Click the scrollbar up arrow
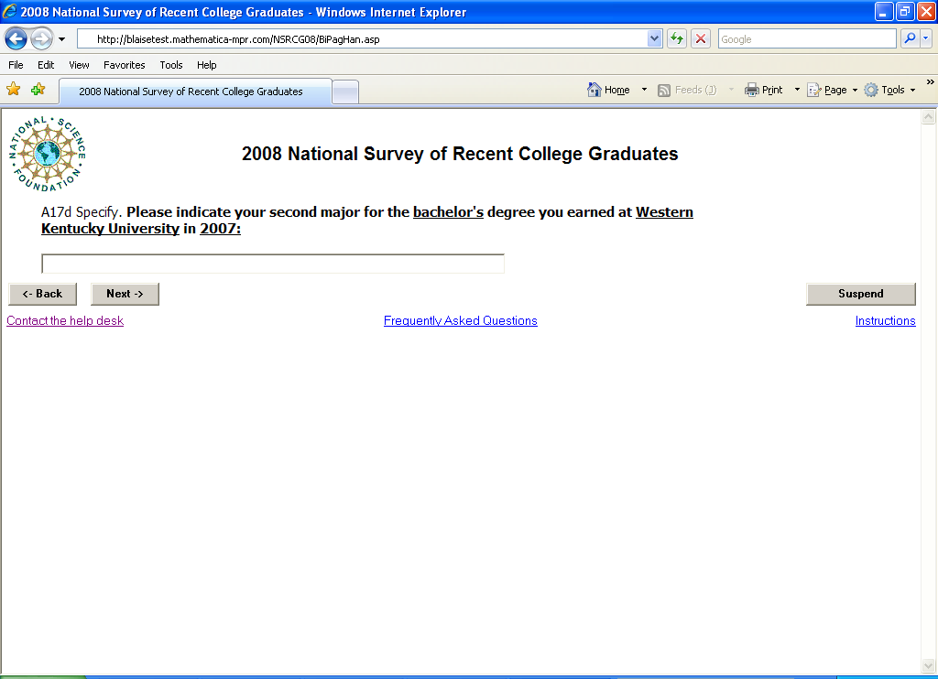 929,116
